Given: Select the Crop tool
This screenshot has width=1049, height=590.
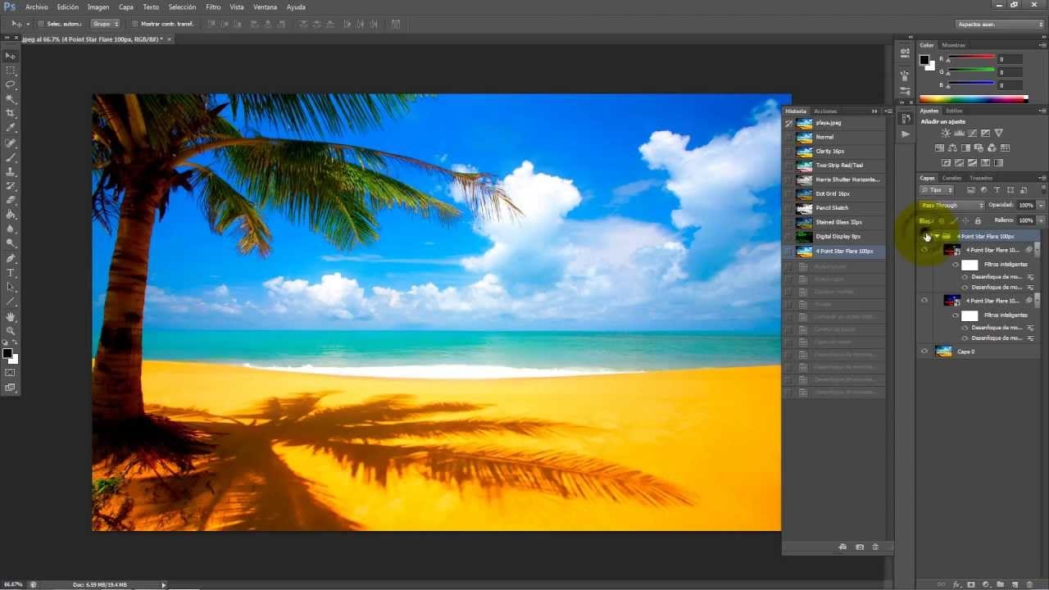Looking at the screenshot, I should tap(11, 113).
